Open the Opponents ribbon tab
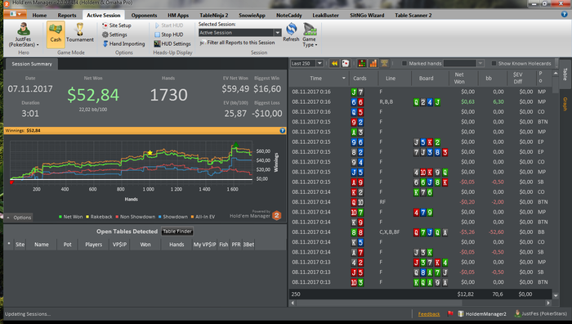 144,16
